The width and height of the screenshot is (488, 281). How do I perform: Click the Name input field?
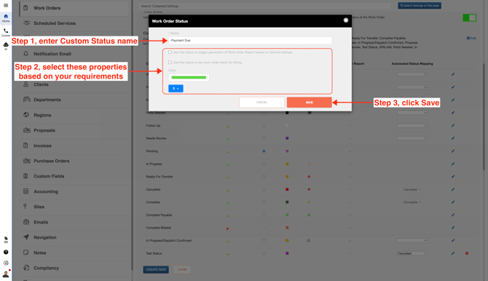pos(251,41)
